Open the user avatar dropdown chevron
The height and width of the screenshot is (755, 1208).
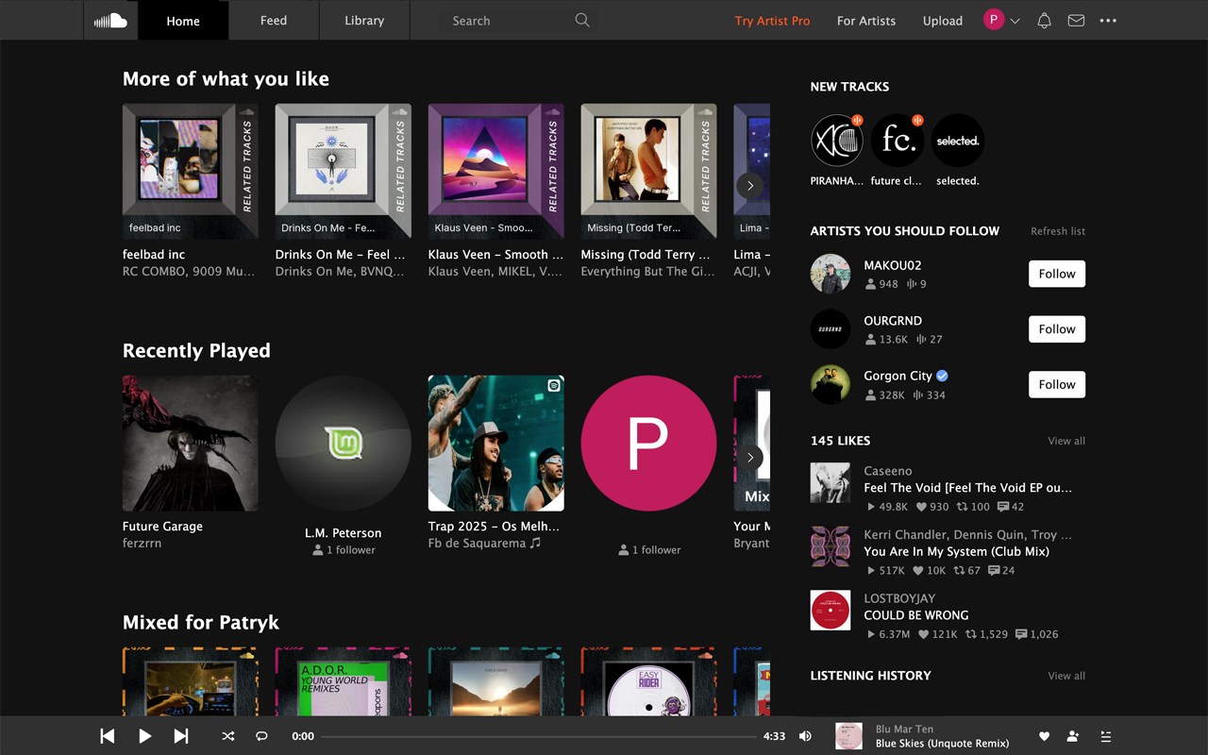coord(1015,21)
